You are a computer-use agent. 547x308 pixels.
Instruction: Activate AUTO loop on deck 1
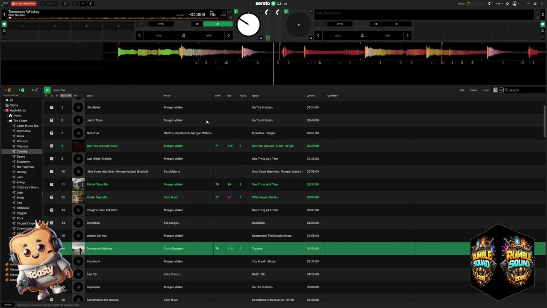(159, 36)
